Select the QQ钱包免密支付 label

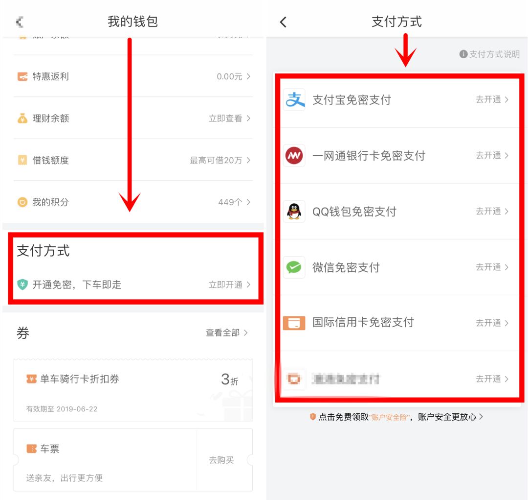[x=354, y=212]
